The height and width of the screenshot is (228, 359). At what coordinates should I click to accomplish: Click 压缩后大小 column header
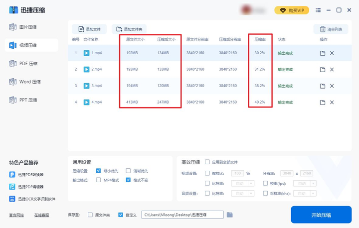point(166,39)
